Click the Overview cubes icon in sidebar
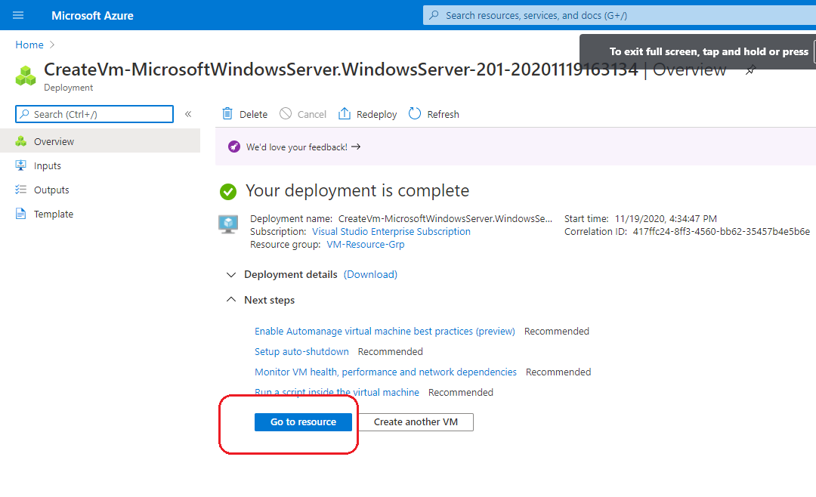Screen dimensions: 816x497 pyautogui.click(x=21, y=141)
